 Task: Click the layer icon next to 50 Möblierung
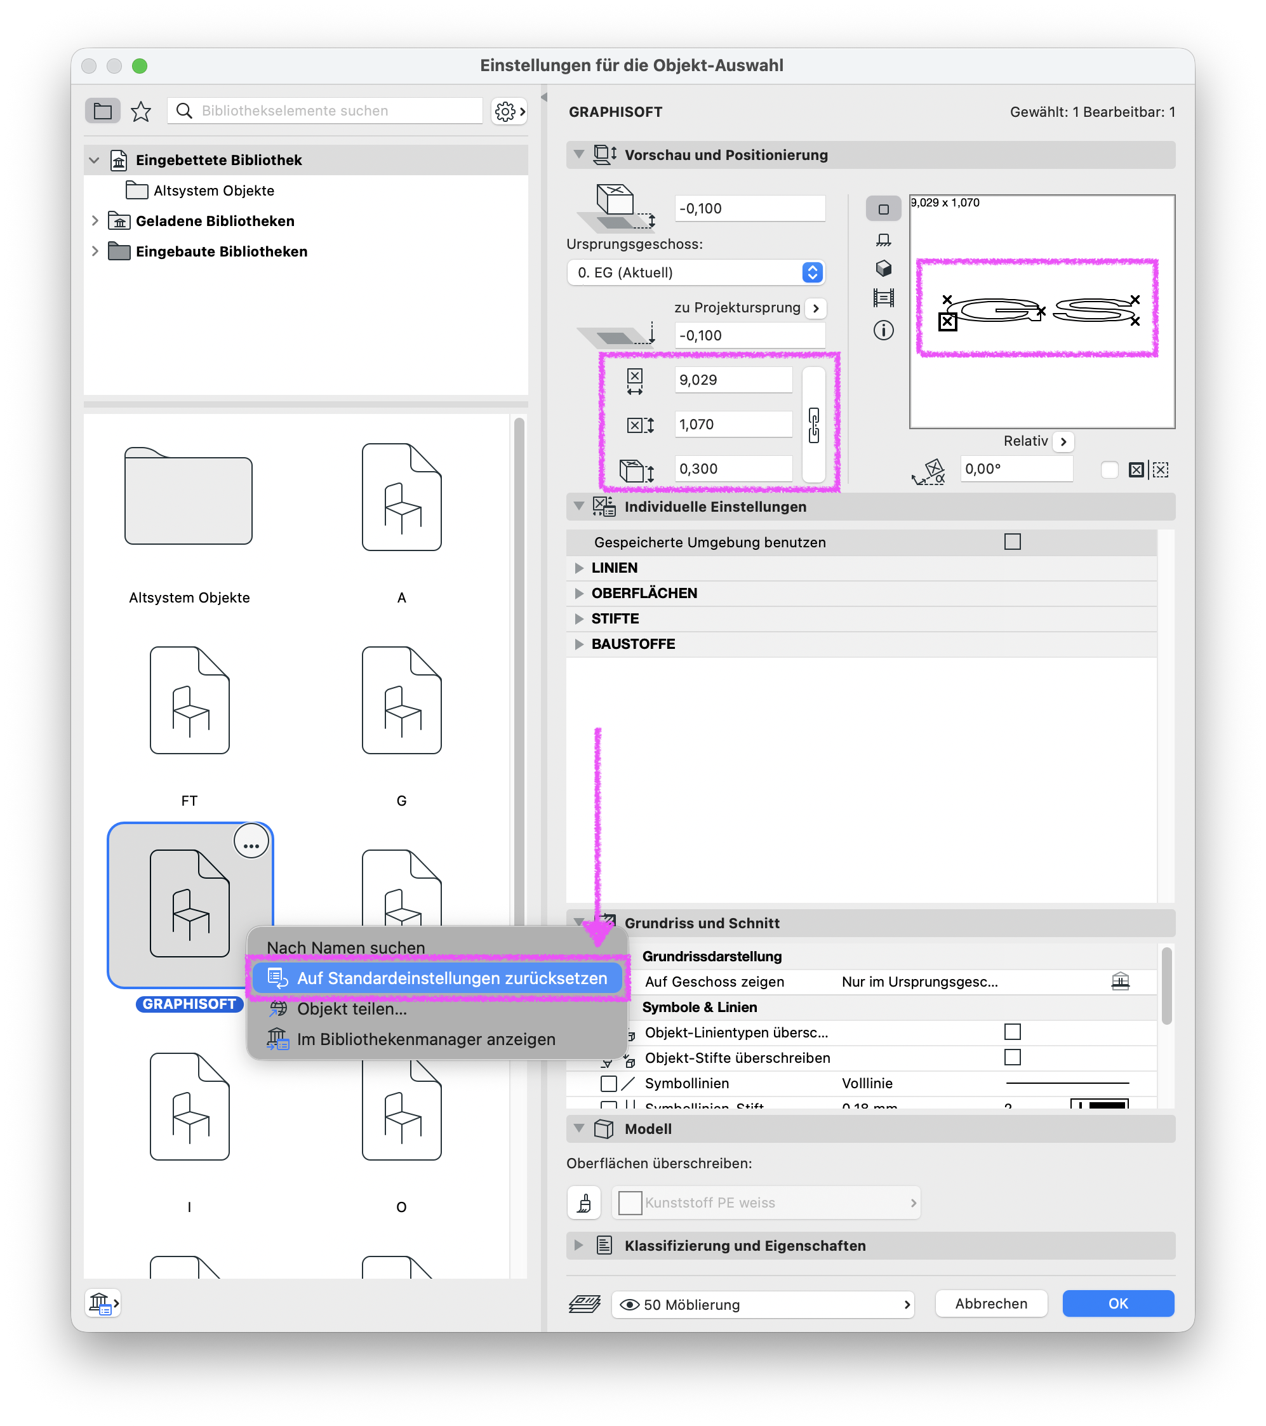coord(585,1305)
